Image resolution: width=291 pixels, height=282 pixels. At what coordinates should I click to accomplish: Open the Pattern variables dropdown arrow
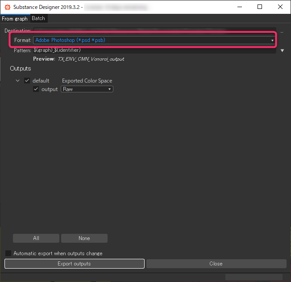[282, 50]
